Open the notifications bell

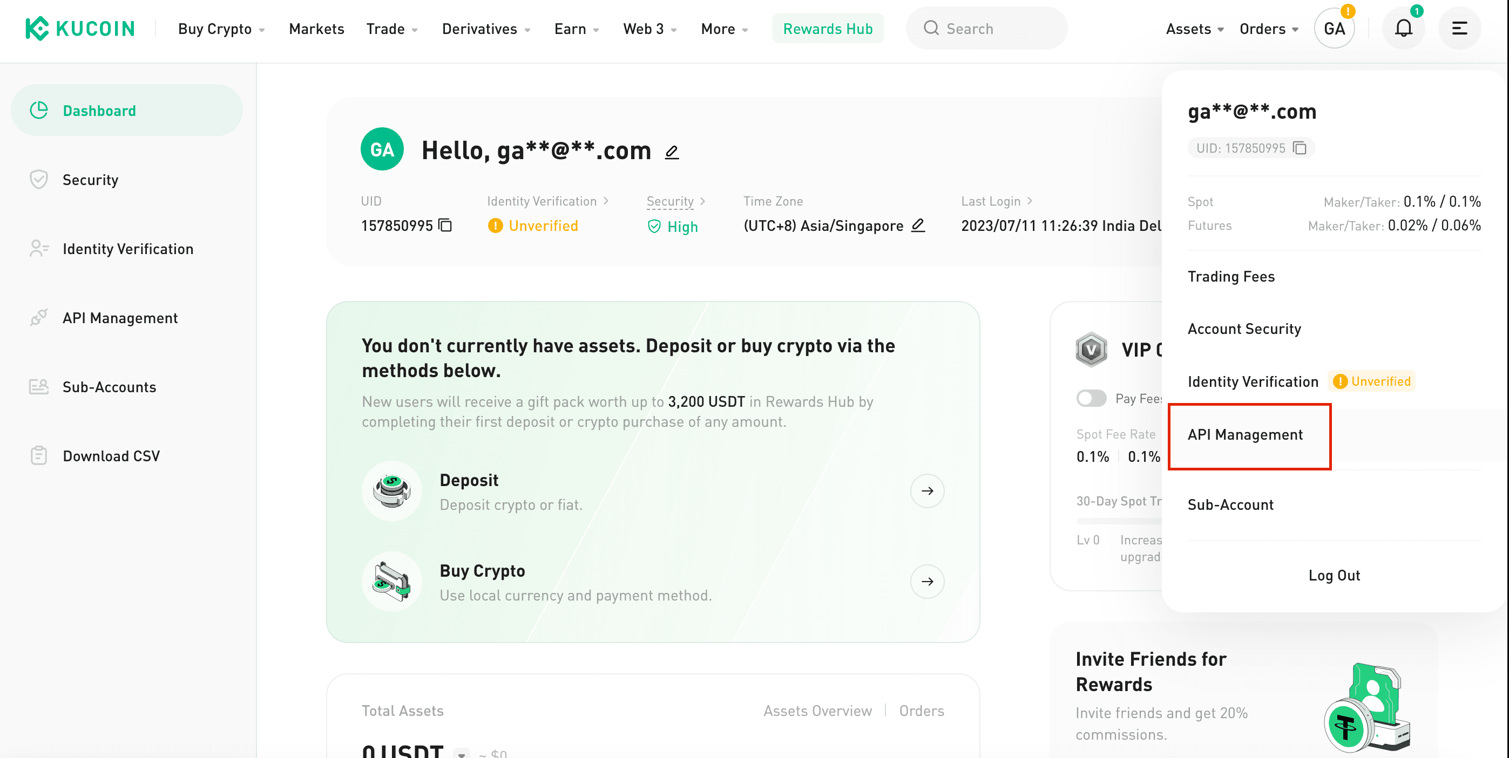pos(1403,28)
